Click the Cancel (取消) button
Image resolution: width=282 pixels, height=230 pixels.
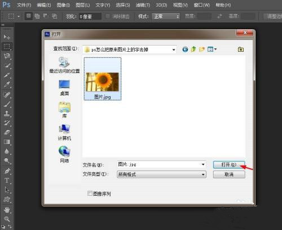pyautogui.click(x=229, y=174)
